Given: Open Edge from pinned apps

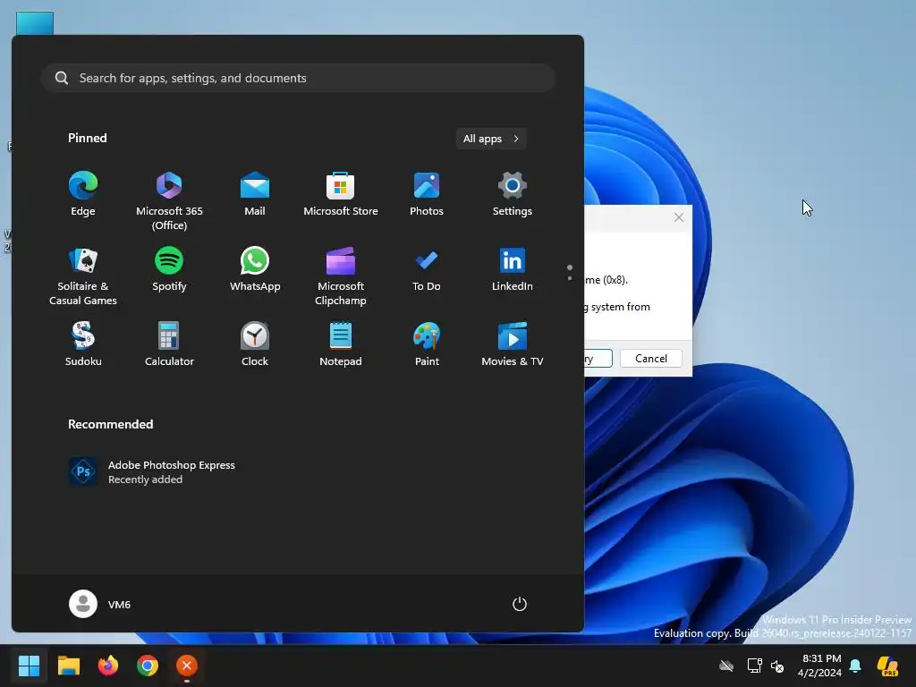Looking at the screenshot, I should (x=83, y=194).
